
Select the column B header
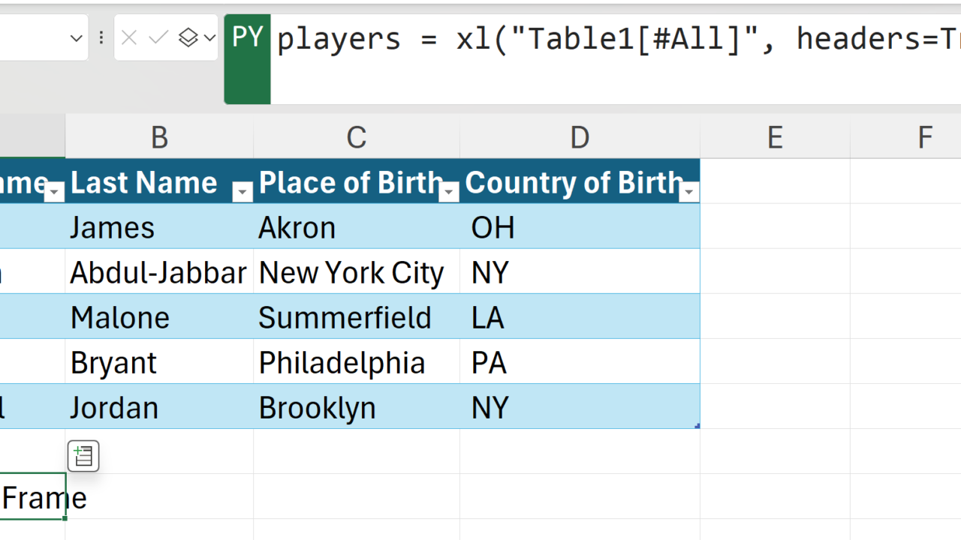(159, 137)
